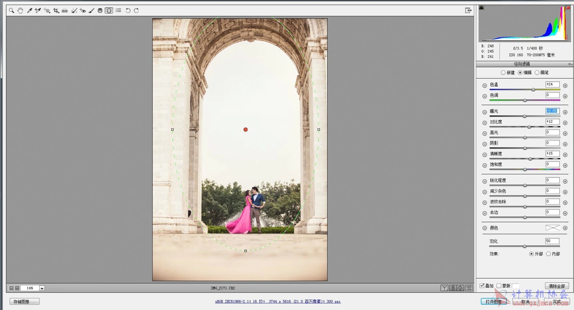The height and width of the screenshot is (310, 574).
Task: Open the preferences list icon in toolbar
Action: (118, 11)
